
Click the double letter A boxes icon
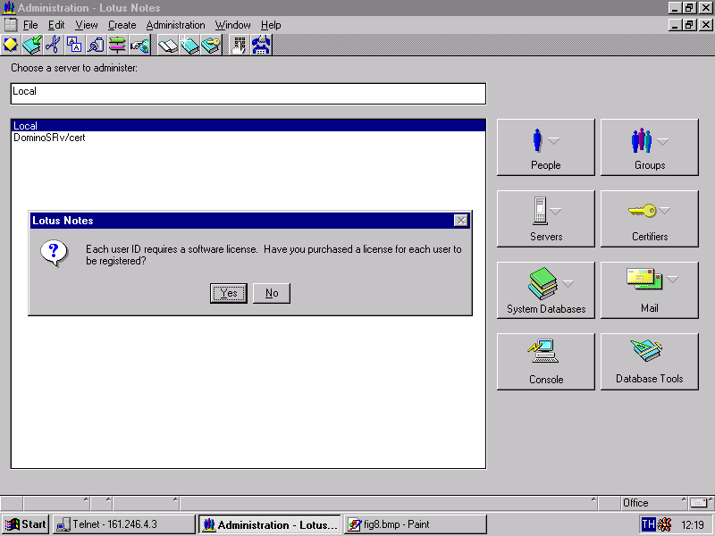click(74, 46)
